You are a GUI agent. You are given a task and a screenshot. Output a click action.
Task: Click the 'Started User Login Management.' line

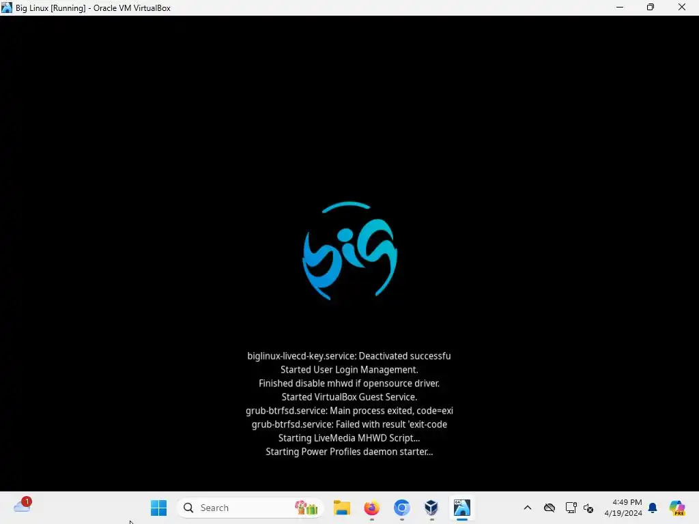pyautogui.click(x=349, y=369)
